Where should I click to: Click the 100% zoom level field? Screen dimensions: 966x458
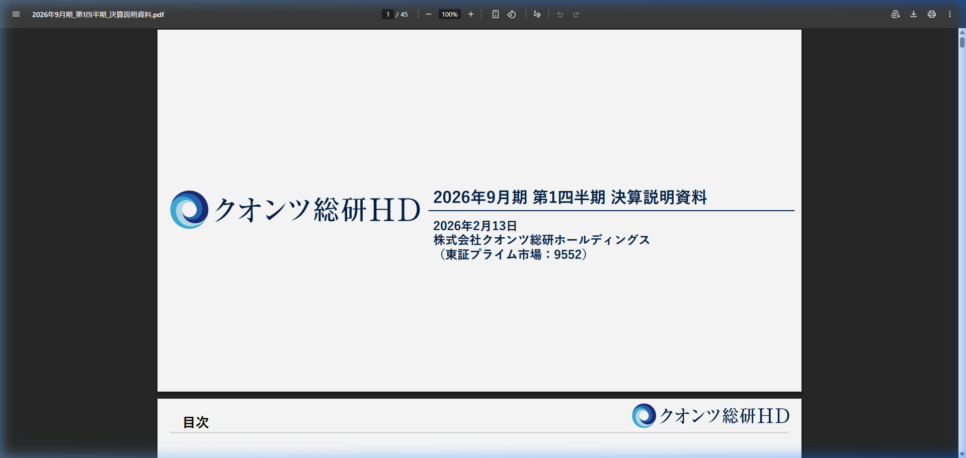pyautogui.click(x=449, y=14)
